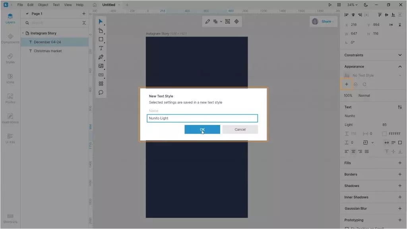Confirm new text style with OK
407x229 pixels.
(202, 129)
